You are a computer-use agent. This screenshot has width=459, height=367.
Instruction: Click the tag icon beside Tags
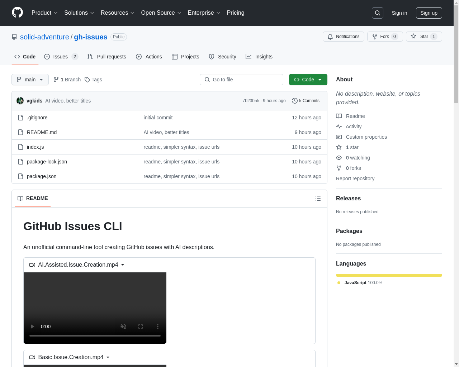[87, 80]
